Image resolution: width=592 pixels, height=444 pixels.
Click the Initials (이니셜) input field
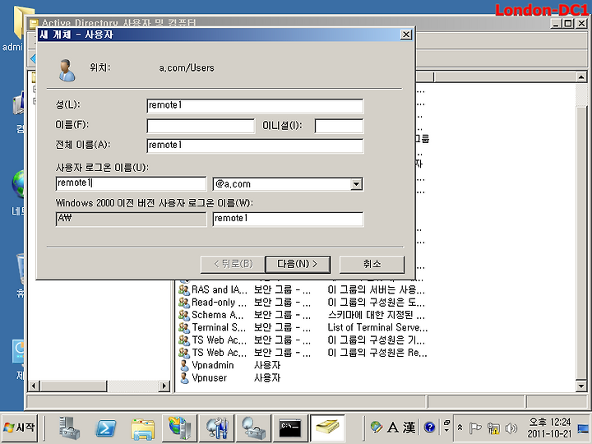tap(339, 126)
